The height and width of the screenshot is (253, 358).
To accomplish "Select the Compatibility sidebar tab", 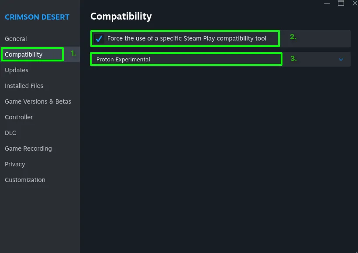I will (x=24, y=54).
